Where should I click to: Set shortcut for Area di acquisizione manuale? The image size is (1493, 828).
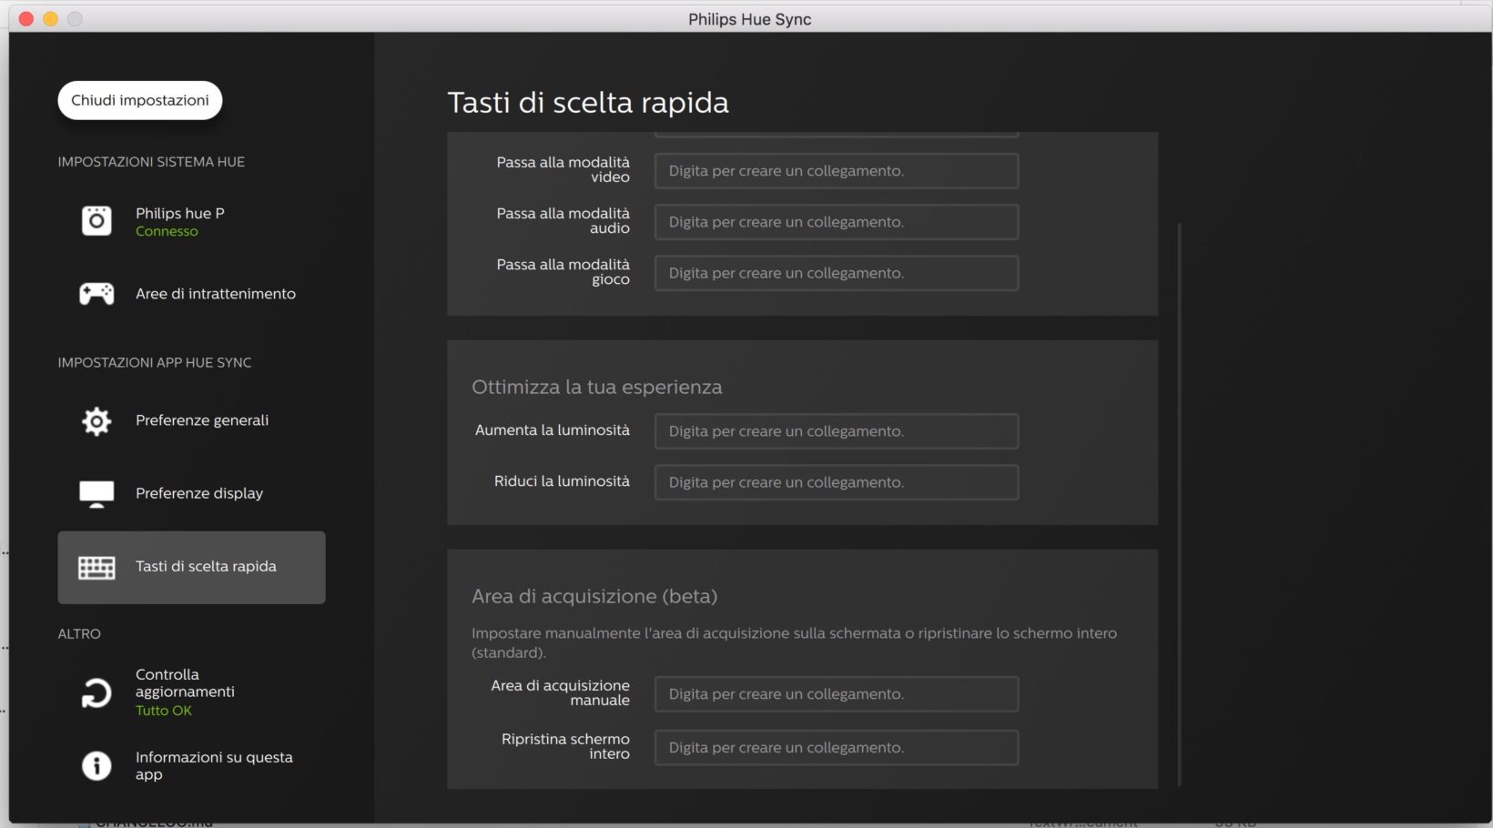(x=836, y=694)
